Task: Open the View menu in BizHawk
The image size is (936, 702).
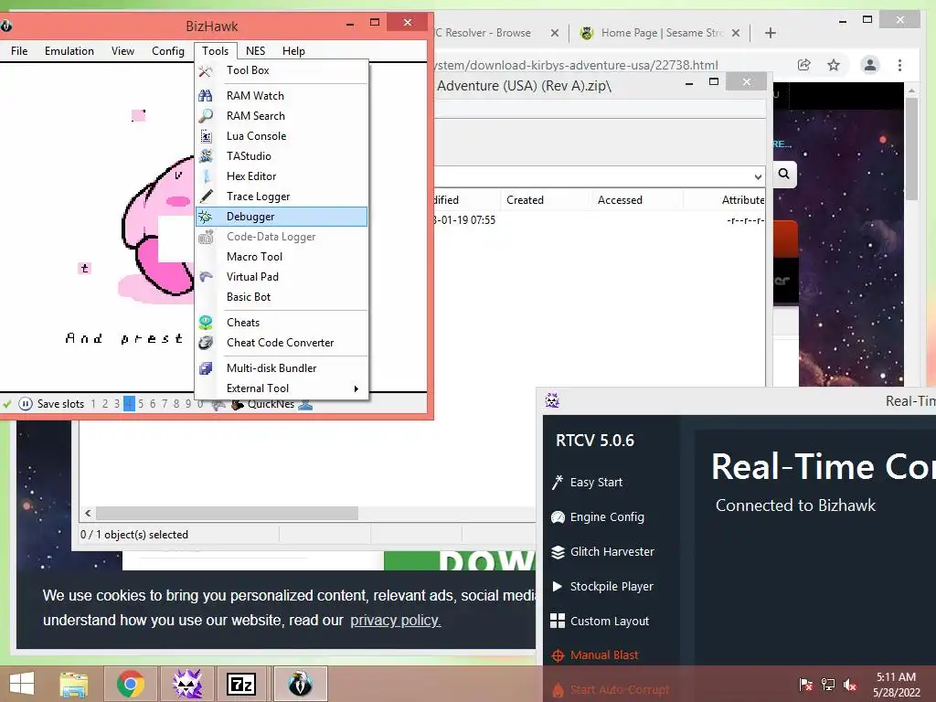Action: pos(122,51)
